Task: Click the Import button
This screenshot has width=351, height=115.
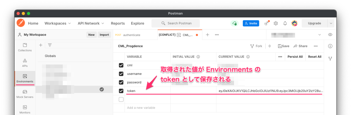Action: point(104,35)
